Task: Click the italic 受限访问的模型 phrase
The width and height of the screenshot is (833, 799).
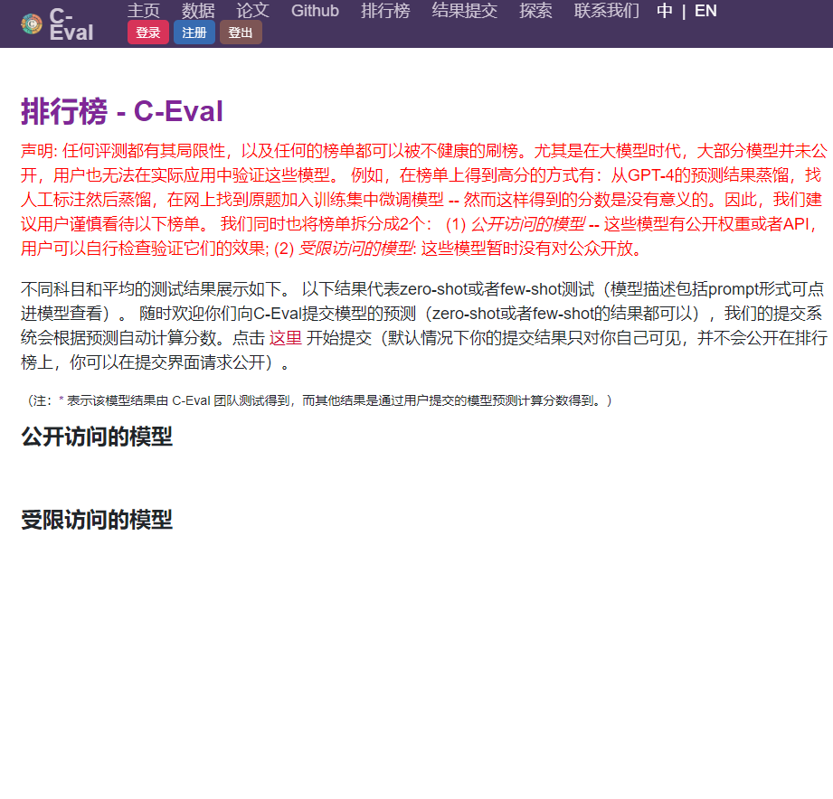Action: 356,249
